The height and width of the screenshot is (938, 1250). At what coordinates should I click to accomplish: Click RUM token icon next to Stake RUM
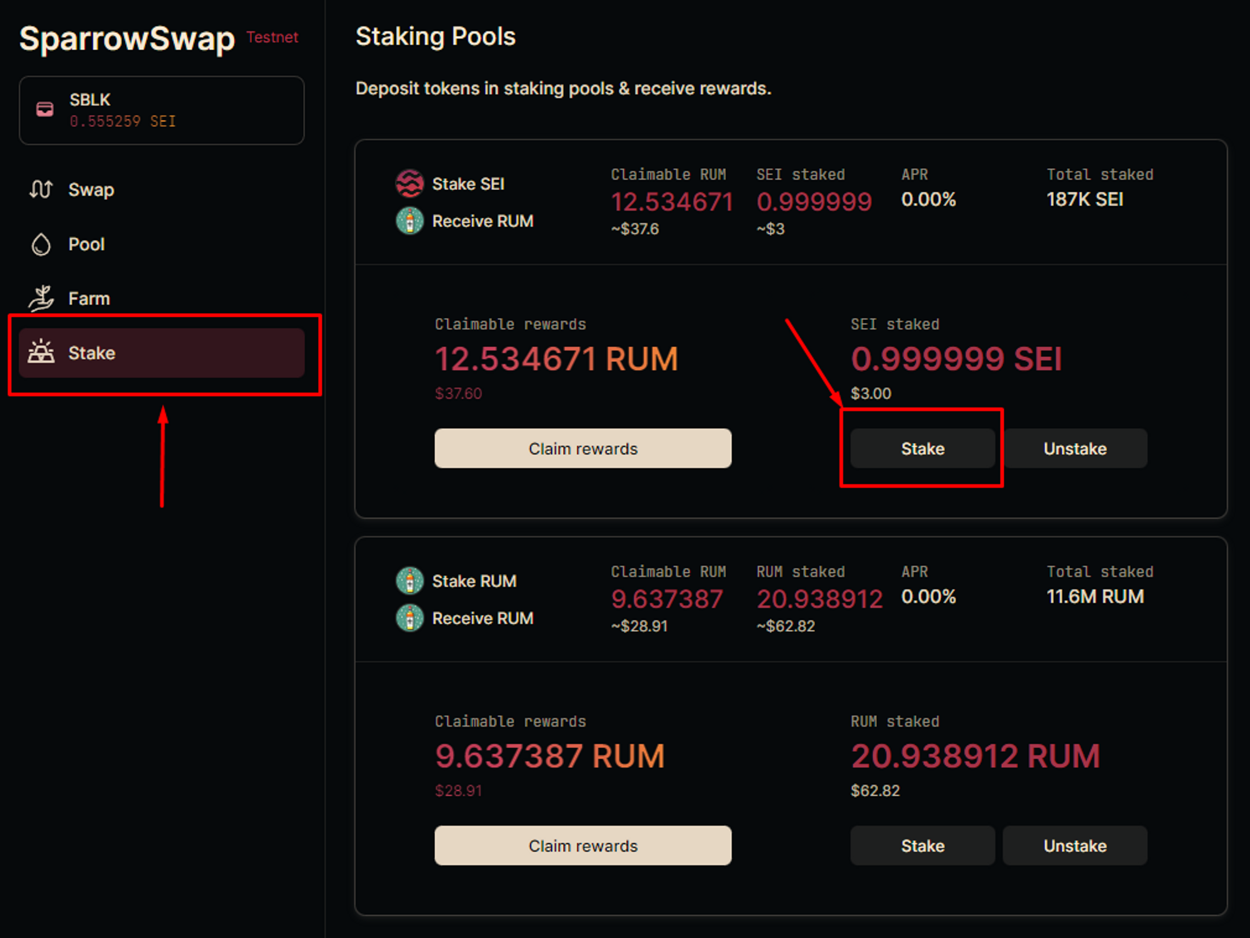[x=409, y=581]
